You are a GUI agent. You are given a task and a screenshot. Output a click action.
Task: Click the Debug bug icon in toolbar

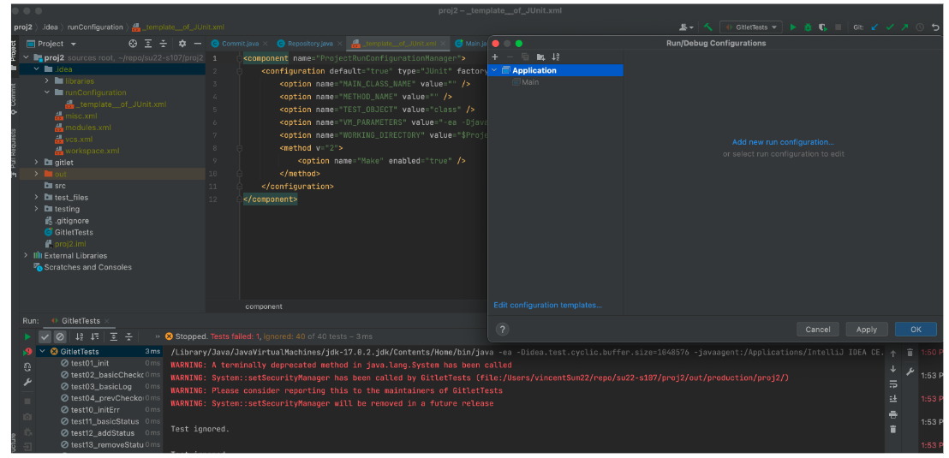pos(808,27)
